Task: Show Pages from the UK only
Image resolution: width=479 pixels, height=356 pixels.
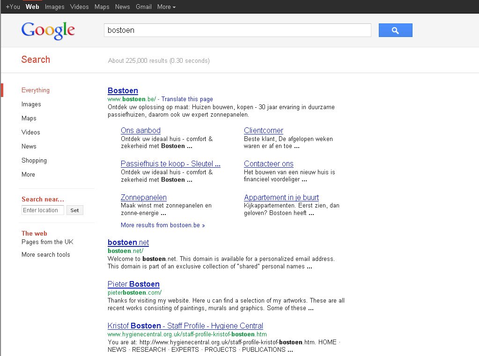Action: click(47, 242)
